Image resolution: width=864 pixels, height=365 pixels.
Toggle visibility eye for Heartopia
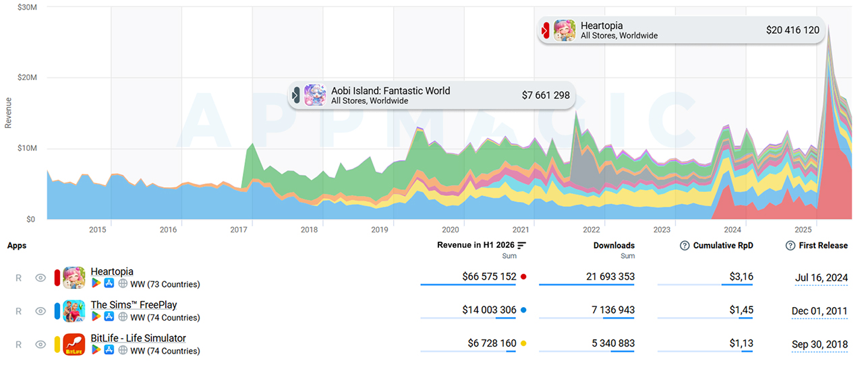[x=40, y=277]
